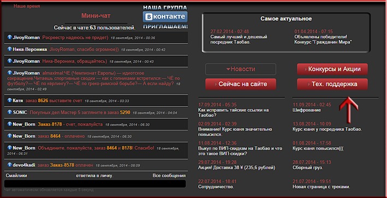387x198 pixels.
Task: Click info icon beside Росреестр message
Action: coord(10,37)
